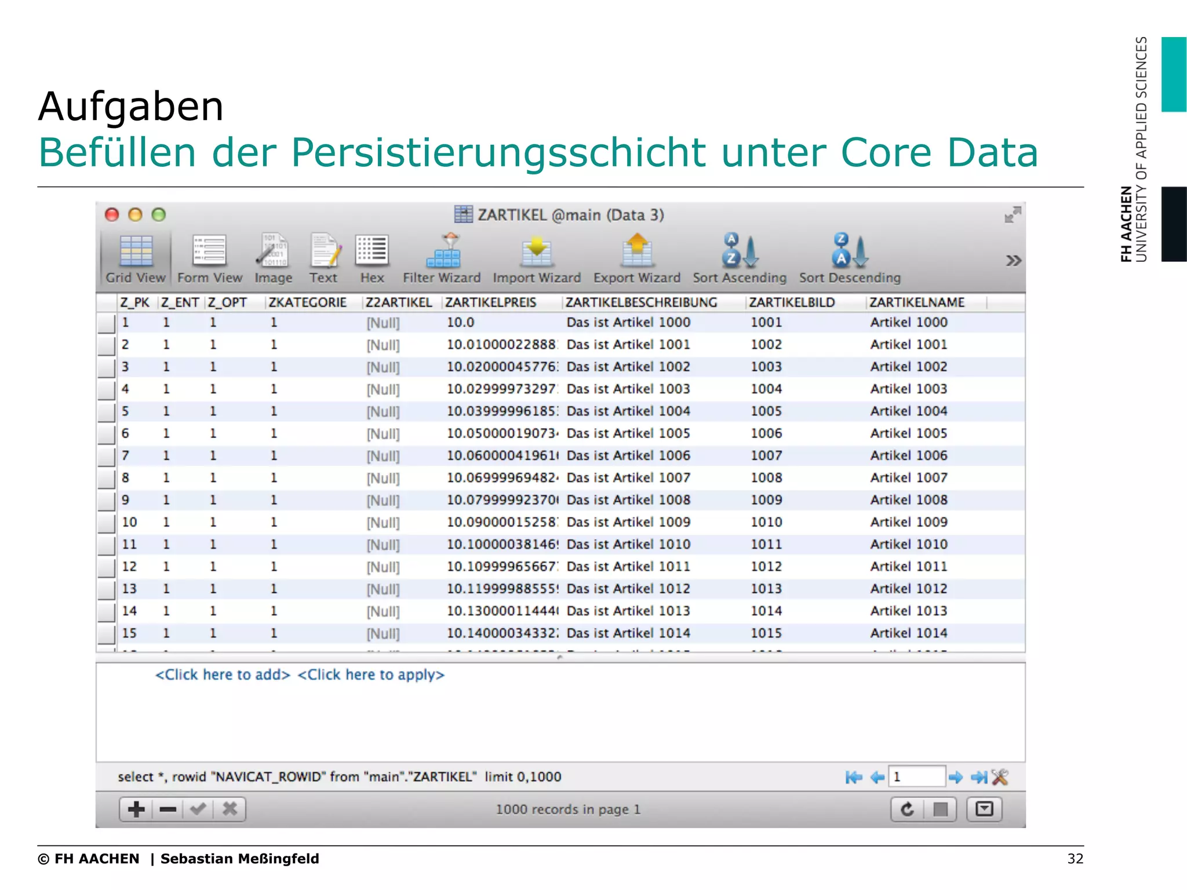Stop loading with the stop button
1187x890 pixels.
click(x=940, y=809)
